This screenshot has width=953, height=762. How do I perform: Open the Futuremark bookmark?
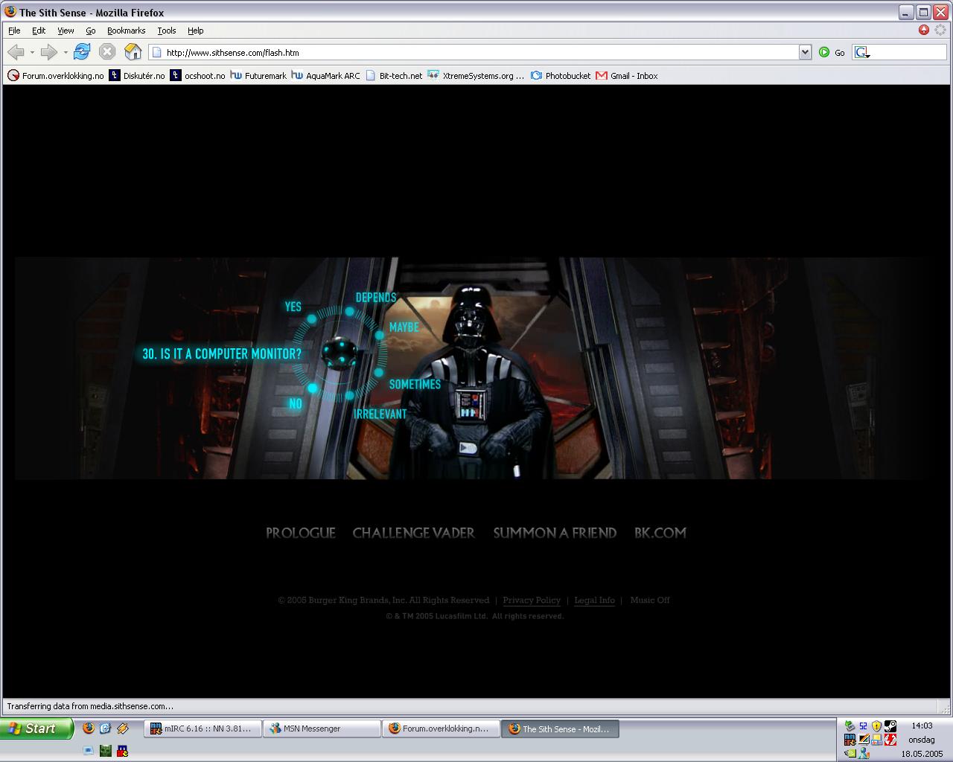click(x=258, y=76)
